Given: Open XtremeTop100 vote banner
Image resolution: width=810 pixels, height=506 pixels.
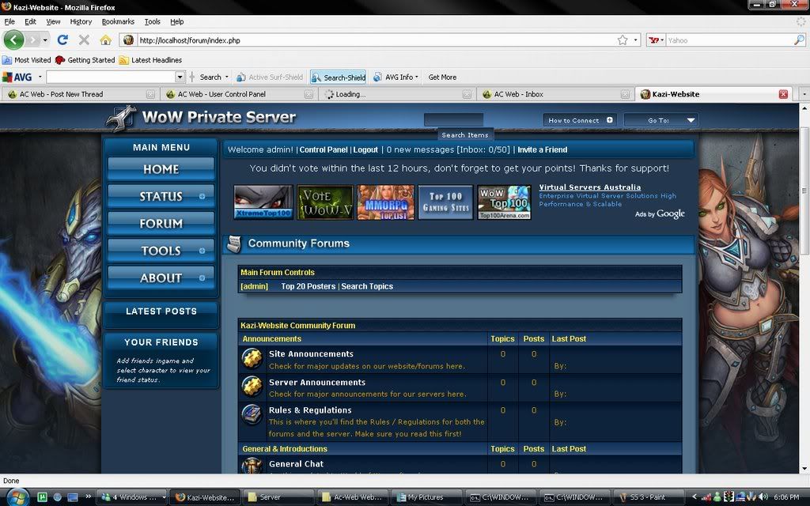Looking at the screenshot, I should [x=263, y=202].
